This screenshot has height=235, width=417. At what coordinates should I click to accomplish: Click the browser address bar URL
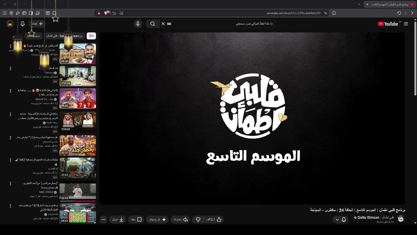tap(294, 13)
